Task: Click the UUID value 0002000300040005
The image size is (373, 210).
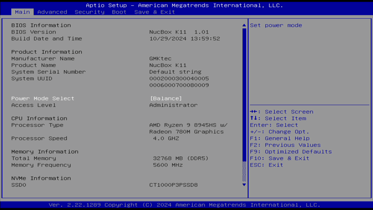Action: click(179, 78)
